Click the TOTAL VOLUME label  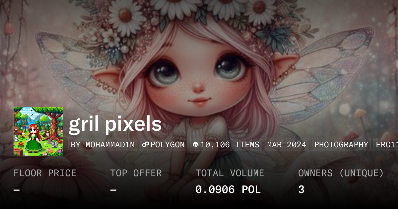230,173
